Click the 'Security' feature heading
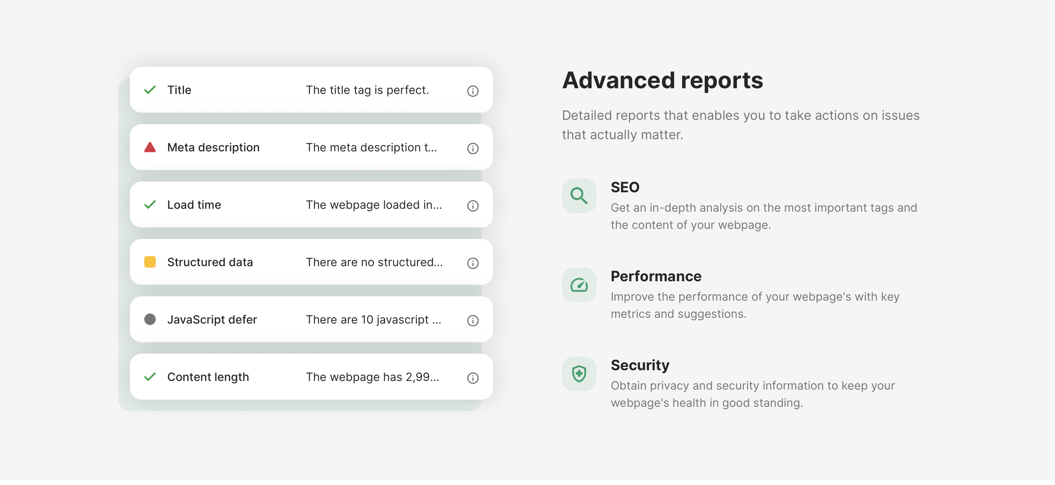This screenshot has width=1055, height=485. click(x=640, y=365)
